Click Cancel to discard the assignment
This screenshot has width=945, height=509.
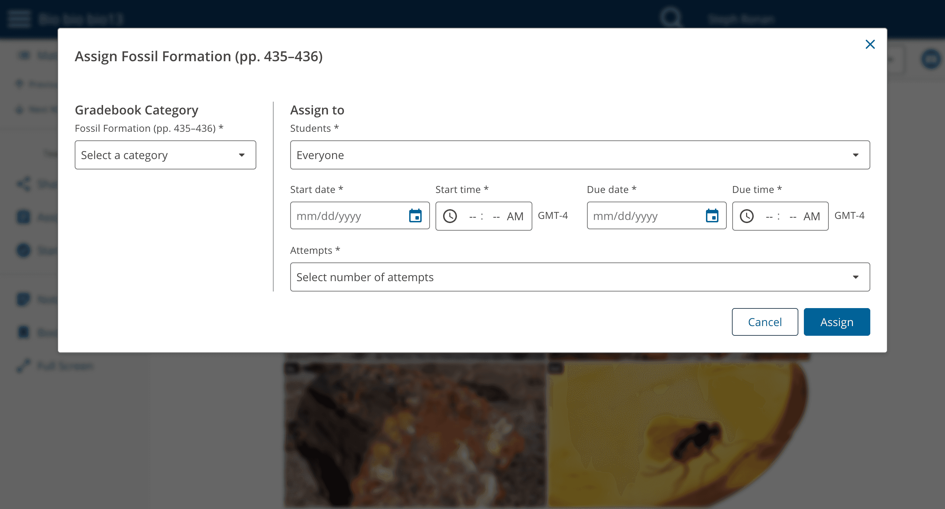pyautogui.click(x=765, y=322)
